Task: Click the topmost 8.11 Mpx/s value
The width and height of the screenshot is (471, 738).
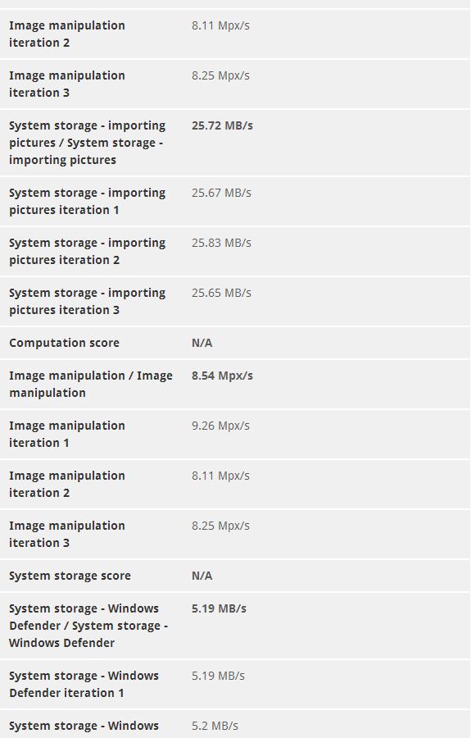Action: click(x=220, y=26)
